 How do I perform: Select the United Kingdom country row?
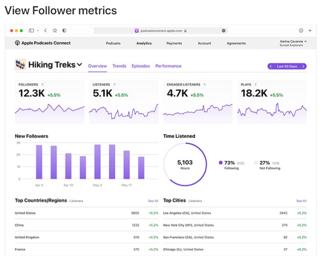click(x=86, y=237)
